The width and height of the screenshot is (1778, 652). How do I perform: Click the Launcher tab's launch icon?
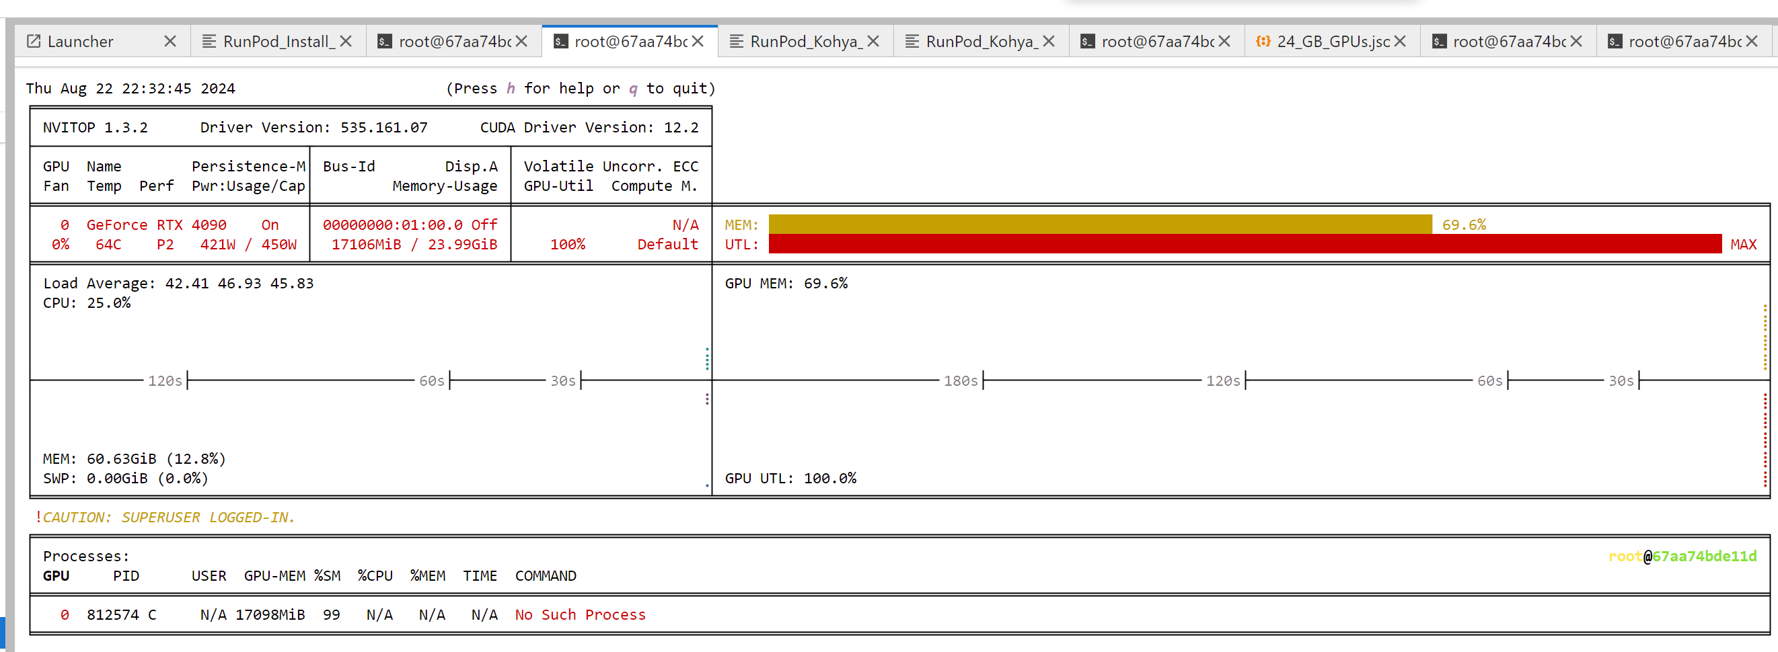coord(34,42)
